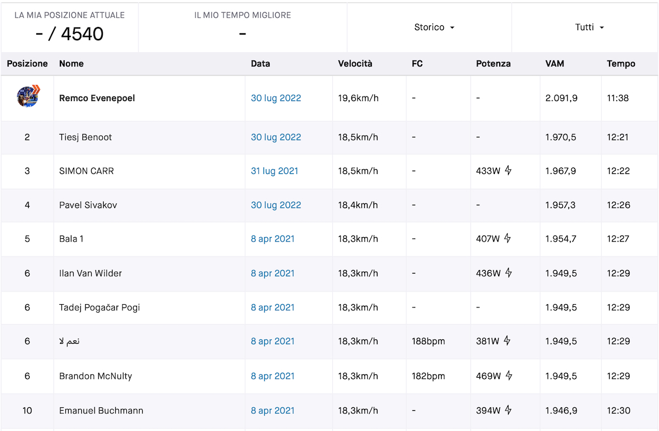Image resolution: width=659 pixels, height=431 pixels.
Task: Click the lightning icon next to 469W
Action: pyautogui.click(x=509, y=376)
